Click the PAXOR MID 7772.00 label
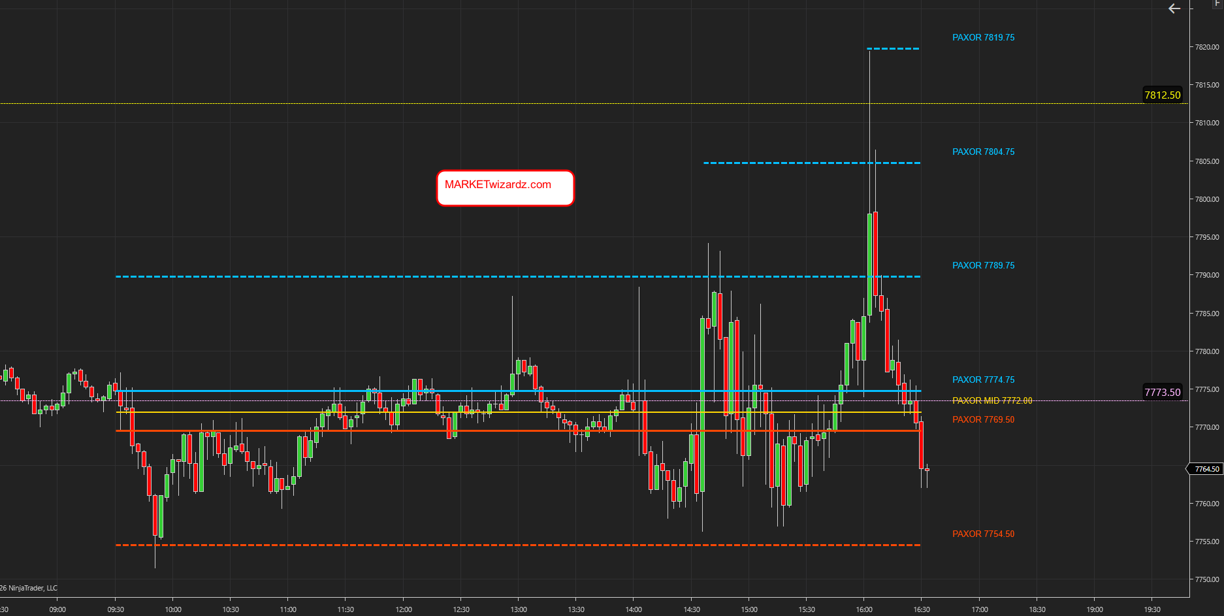The height and width of the screenshot is (616, 1224). (x=992, y=400)
